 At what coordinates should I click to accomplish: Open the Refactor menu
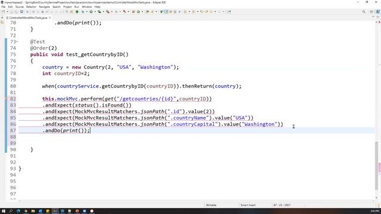tap(31, 7)
